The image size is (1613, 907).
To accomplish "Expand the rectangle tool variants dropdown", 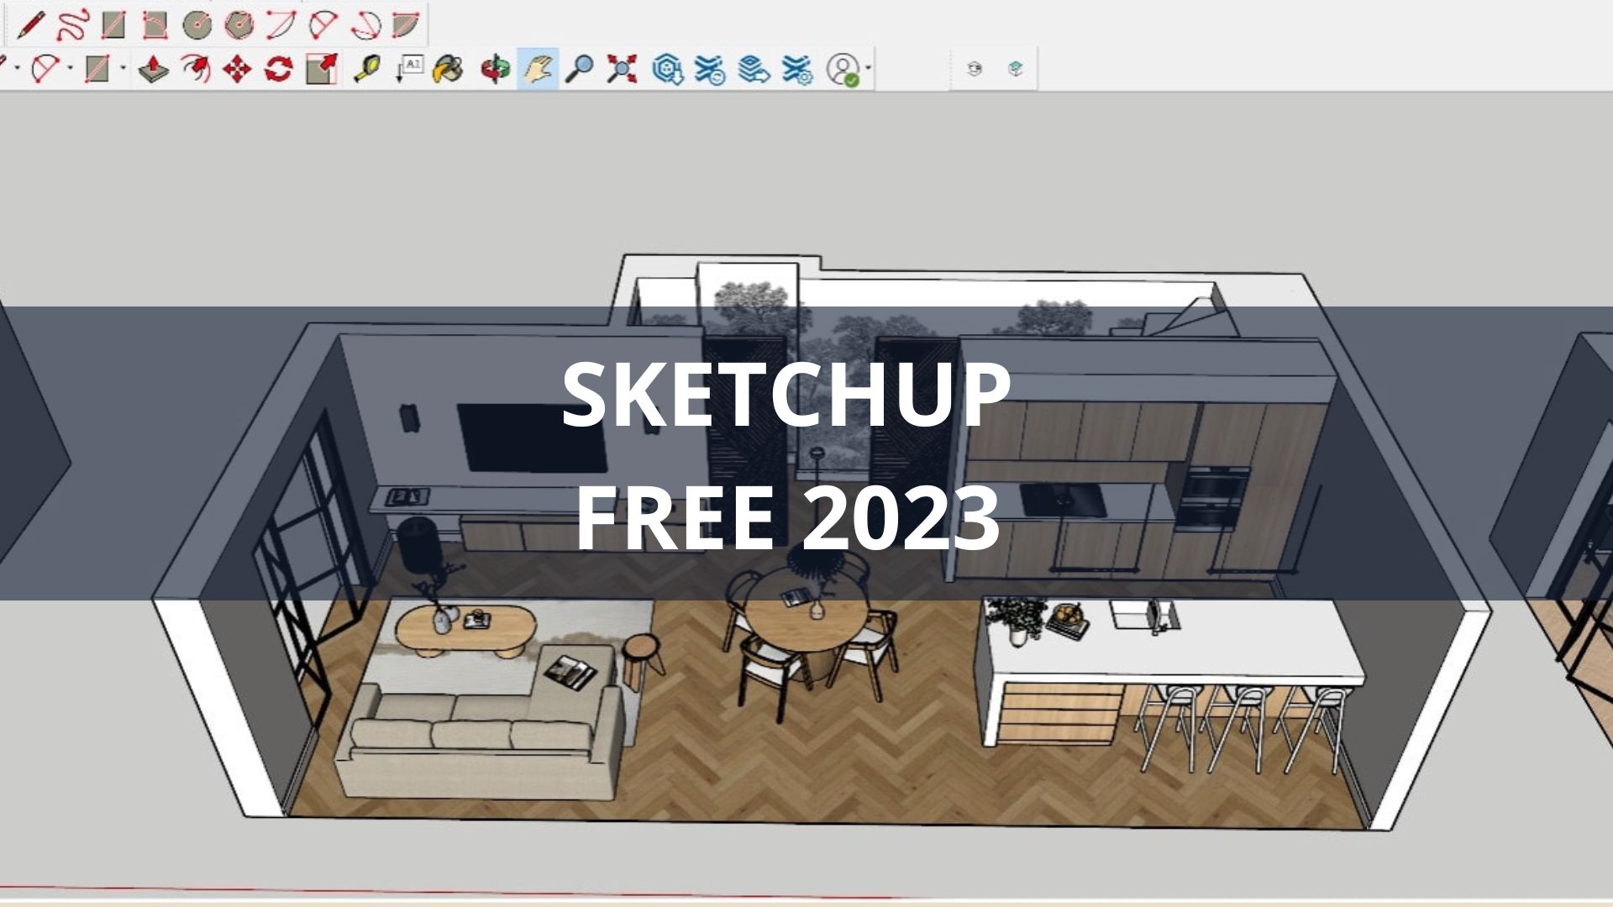I will (123, 71).
